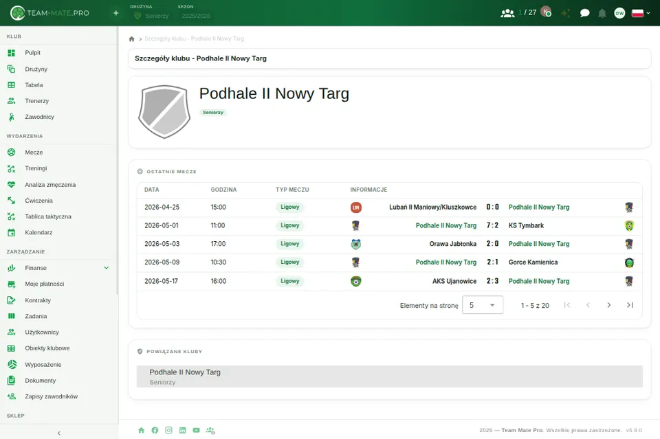Viewport: 660px width, 439px height.
Task: Open the Instagram link in the footer
Action: (169, 430)
